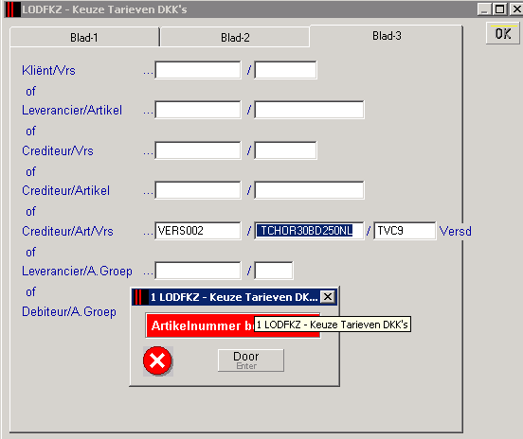The height and width of the screenshot is (439, 523).
Task: Click the field containing VERS002
Action: [198, 231]
